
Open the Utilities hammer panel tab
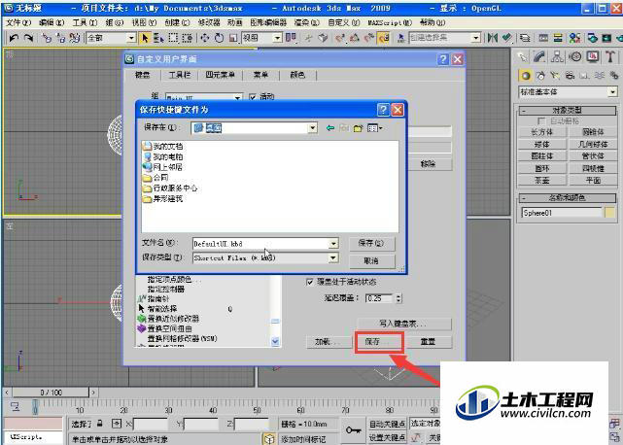point(610,57)
